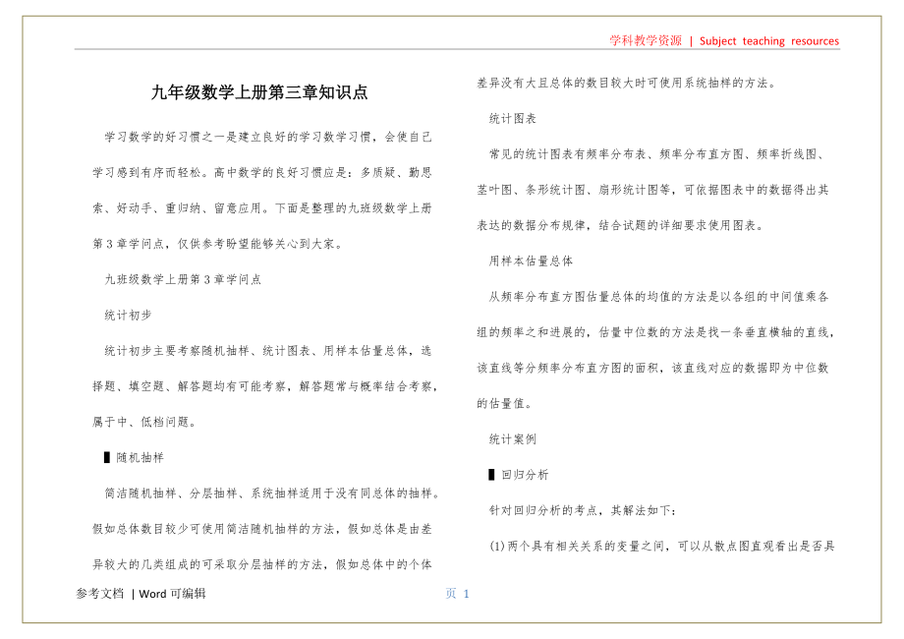Click the sentence 针对回归分析的考点，其解法如下

tap(590, 510)
